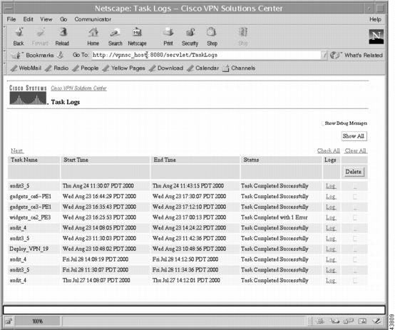The width and height of the screenshot is (395, 330).
Task: Select the 'Start Time' column header
Action: tap(76, 160)
